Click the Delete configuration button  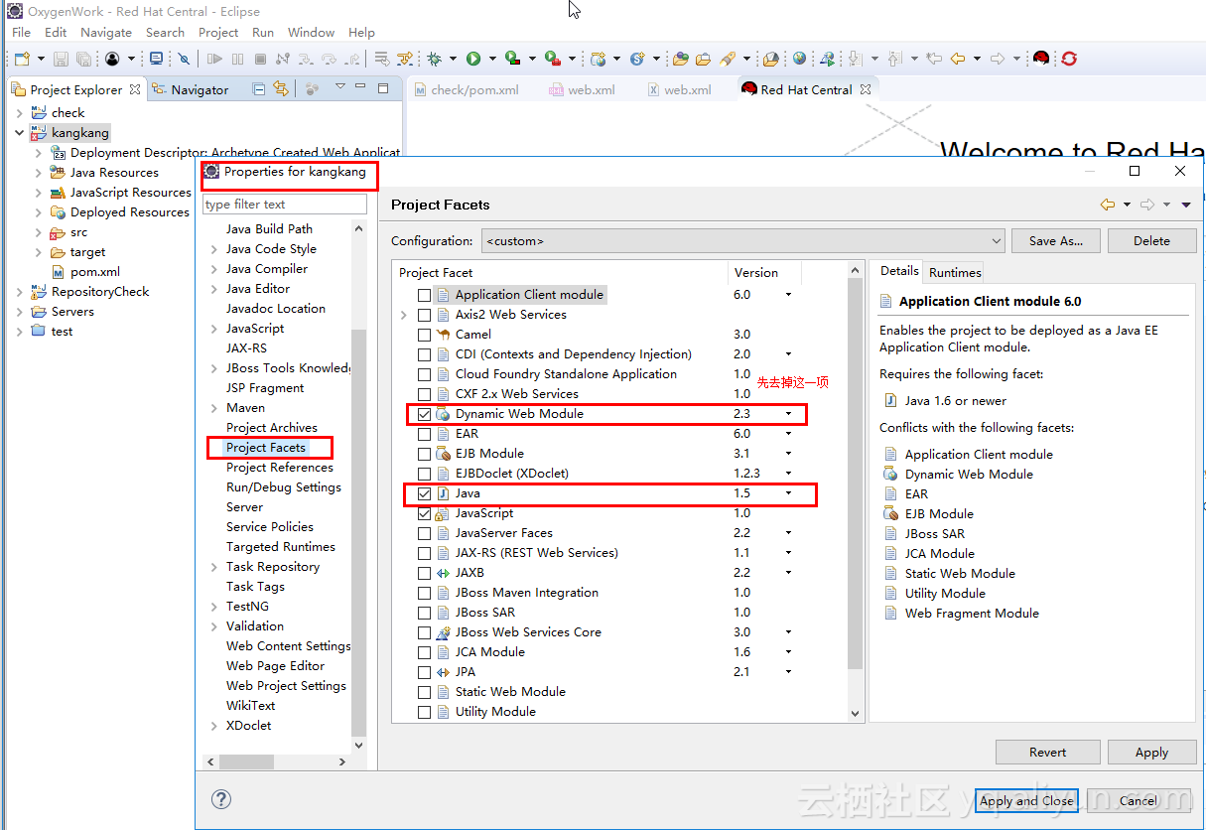1151,241
